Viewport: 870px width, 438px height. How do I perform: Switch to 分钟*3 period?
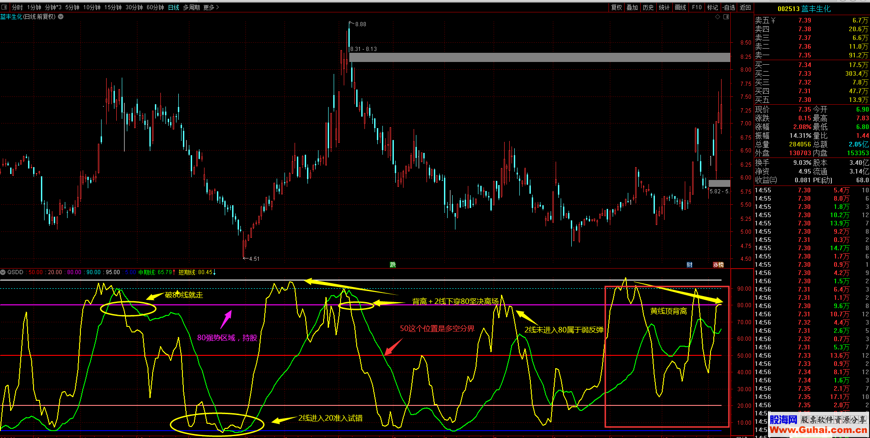(x=53, y=7)
